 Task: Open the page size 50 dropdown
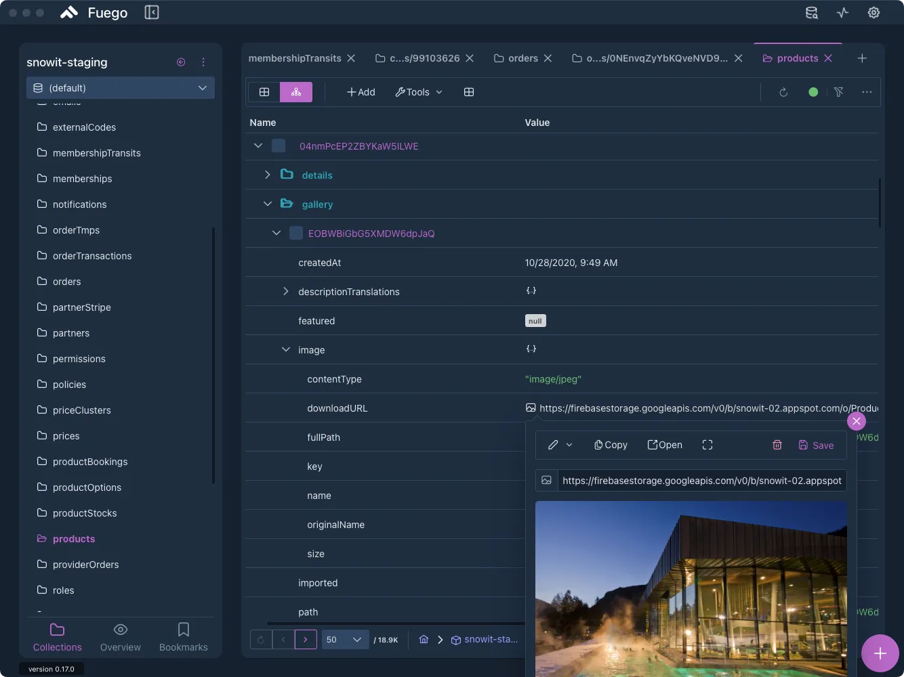pyautogui.click(x=345, y=639)
